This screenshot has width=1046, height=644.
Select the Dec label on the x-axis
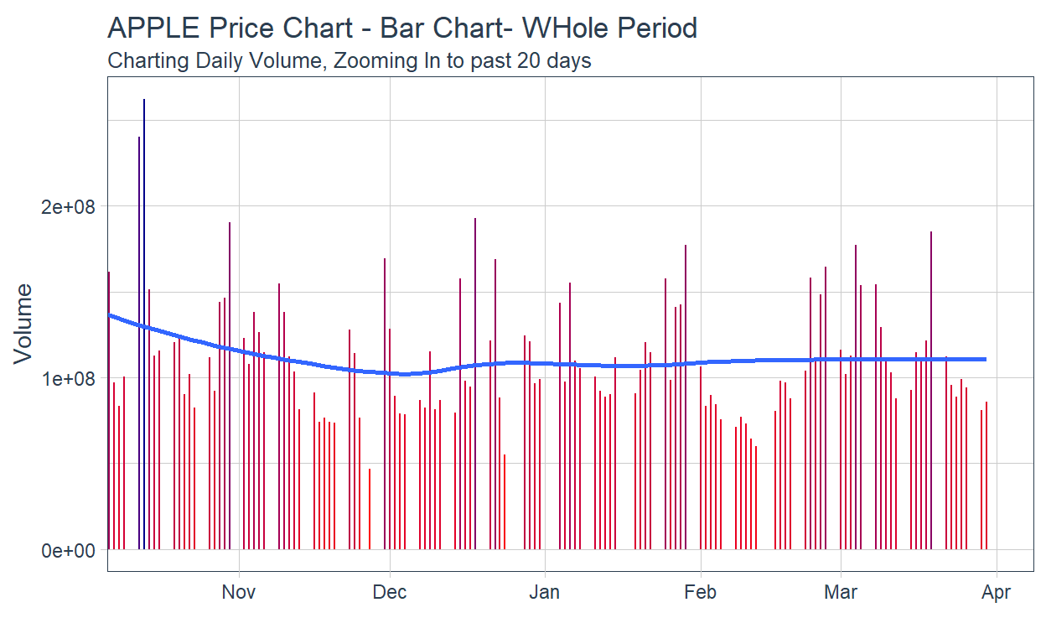(390, 593)
